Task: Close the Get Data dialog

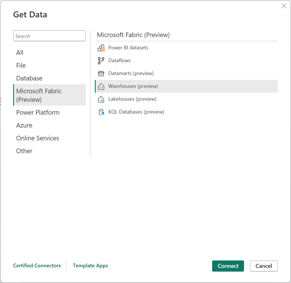Action: point(284,6)
